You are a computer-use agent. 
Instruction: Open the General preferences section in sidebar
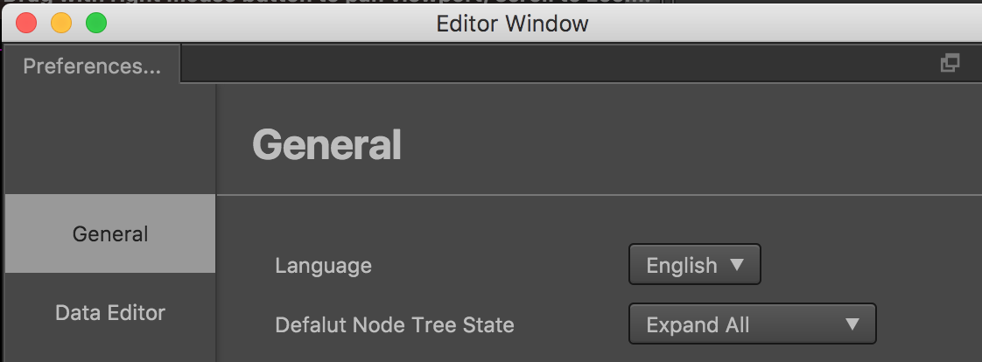[110, 234]
